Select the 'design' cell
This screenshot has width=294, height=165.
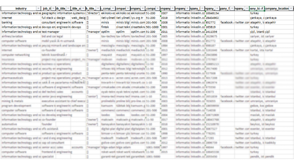tap(63, 18)
